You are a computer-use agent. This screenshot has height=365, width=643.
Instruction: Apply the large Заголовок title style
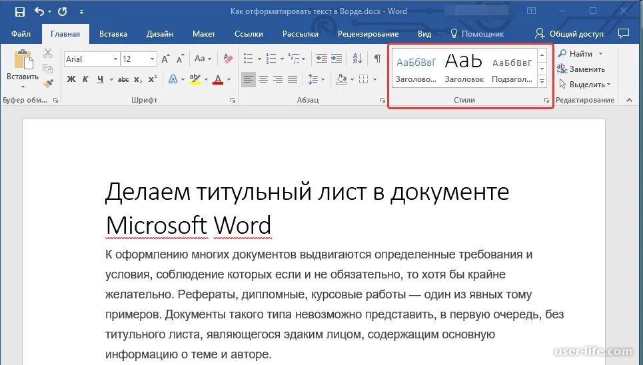[464, 68]
